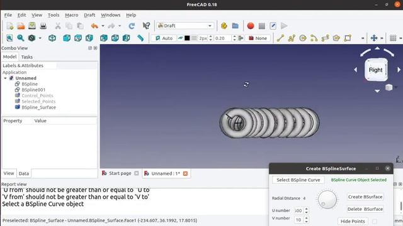Set right view cube
The image size is (403, 226).
click(x=89, y=38)
